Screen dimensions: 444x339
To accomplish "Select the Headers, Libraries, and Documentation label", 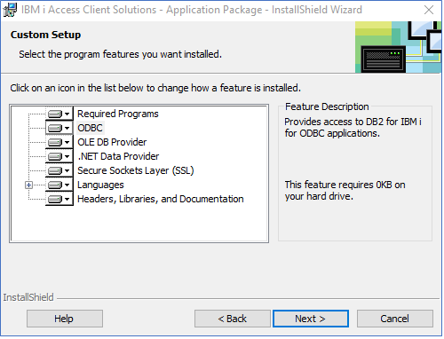I will [161, 199].
